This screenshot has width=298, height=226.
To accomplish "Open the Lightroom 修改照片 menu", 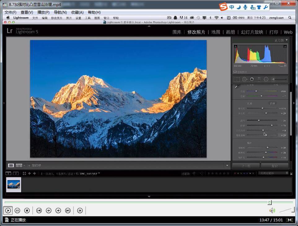I will pyautogui.click(x=57, y=18).
